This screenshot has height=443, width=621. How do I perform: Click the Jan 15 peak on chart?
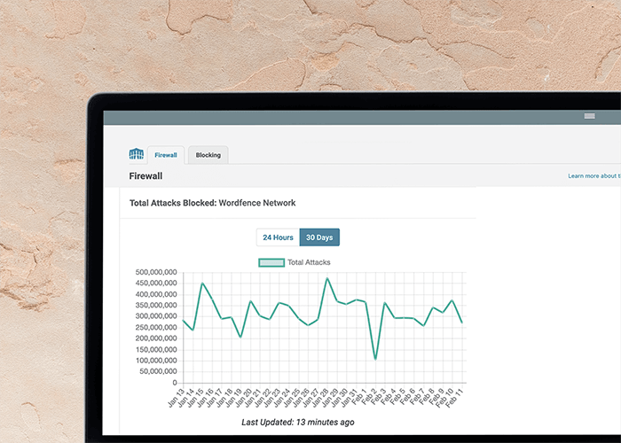coord(202,284)
